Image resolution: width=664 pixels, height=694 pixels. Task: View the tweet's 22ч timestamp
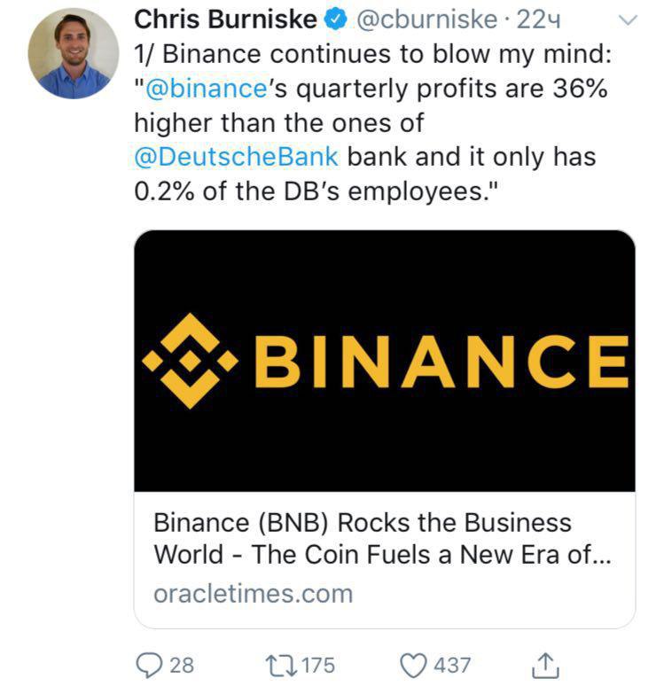539,19
